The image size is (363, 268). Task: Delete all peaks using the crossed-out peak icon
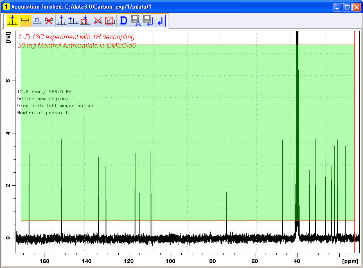pos(98,21)
